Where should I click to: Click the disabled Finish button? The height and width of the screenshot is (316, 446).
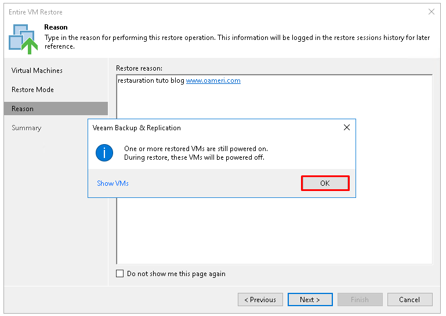[360, 300]
